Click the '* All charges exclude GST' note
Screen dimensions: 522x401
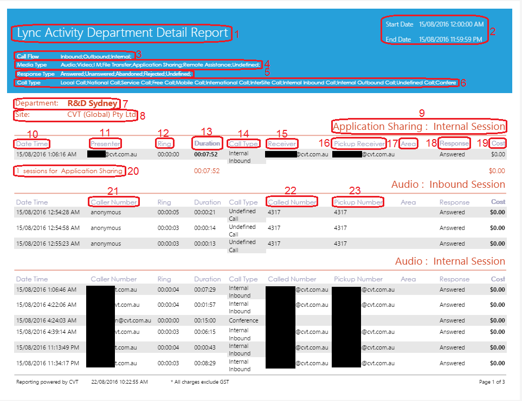(x=199, y=382)
